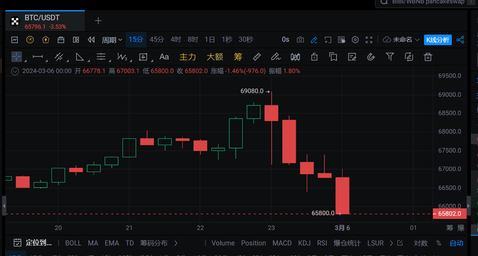Click the screenshot camera icon

tap(300, 40)
